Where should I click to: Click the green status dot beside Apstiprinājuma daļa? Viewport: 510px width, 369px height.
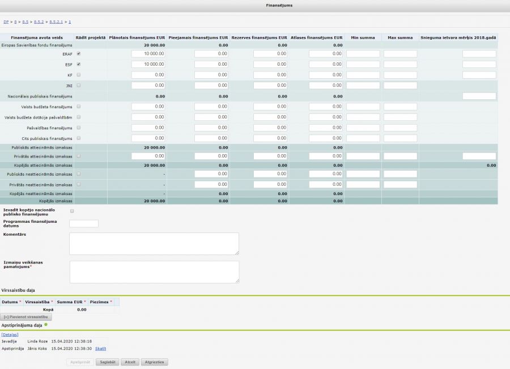46,325
